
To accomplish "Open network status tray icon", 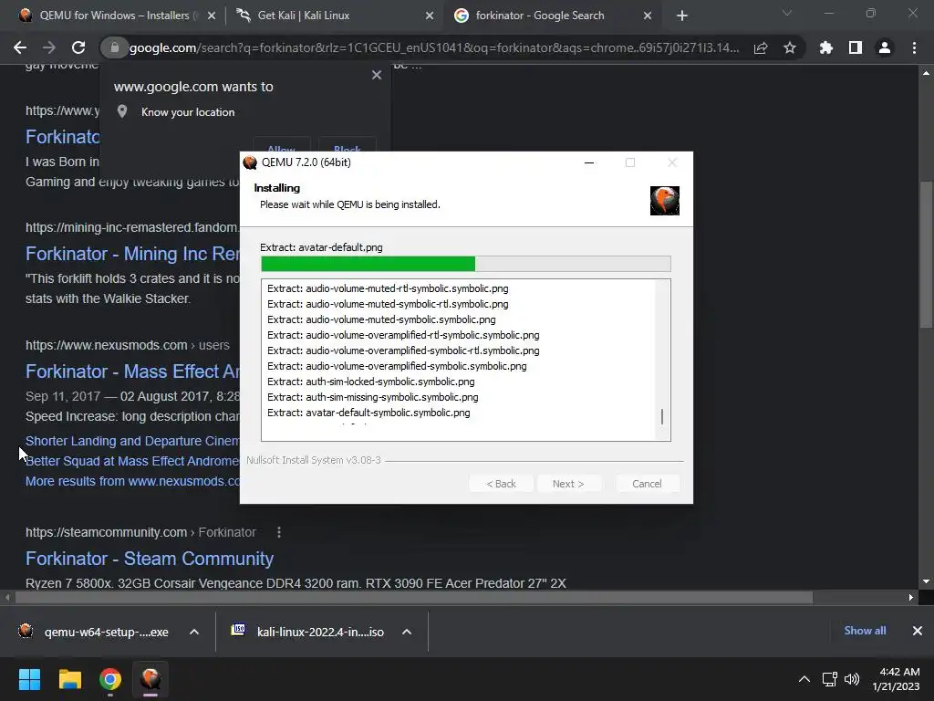I will [x=830, y=679].
